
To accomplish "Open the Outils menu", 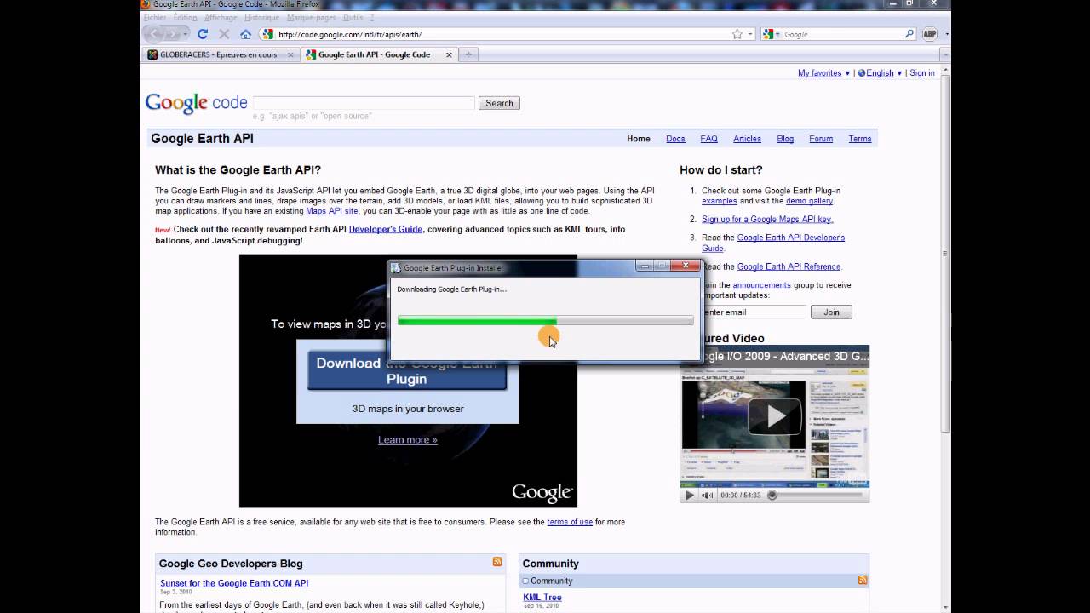I will (x=353, y=17).
